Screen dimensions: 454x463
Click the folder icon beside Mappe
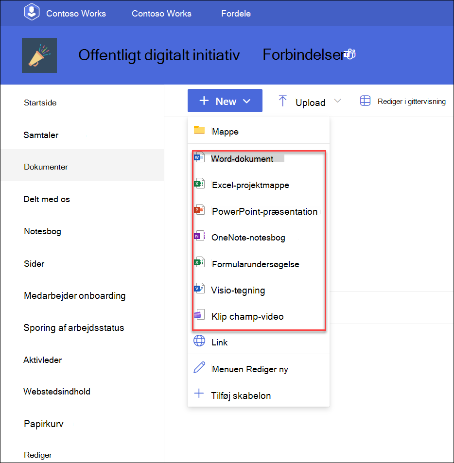[x=199, y=130]
